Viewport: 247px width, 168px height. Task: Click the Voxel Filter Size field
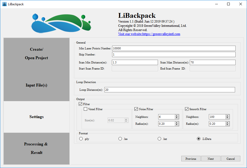116,120
